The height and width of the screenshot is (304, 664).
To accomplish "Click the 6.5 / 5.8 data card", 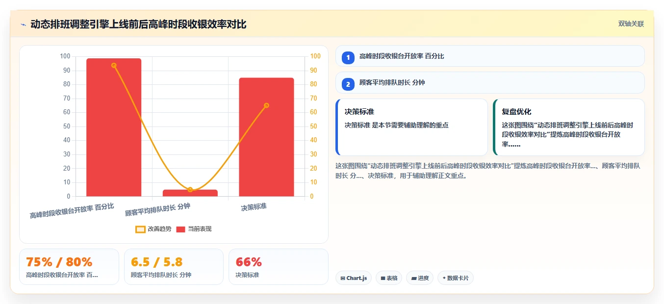I will point(174,267).
